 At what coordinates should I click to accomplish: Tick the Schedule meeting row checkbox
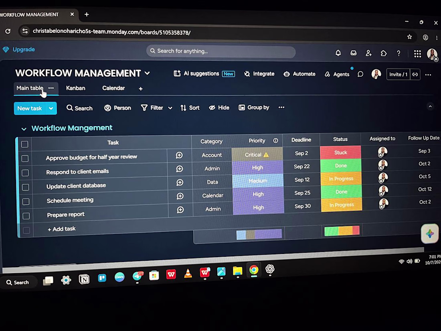[26, 201]
